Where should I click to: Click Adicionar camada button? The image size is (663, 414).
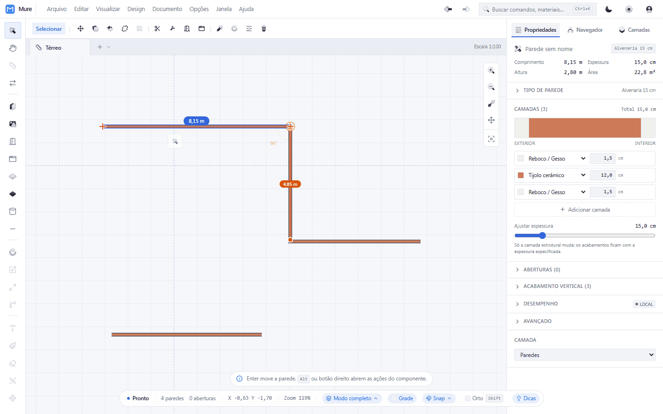coord(585,210)
